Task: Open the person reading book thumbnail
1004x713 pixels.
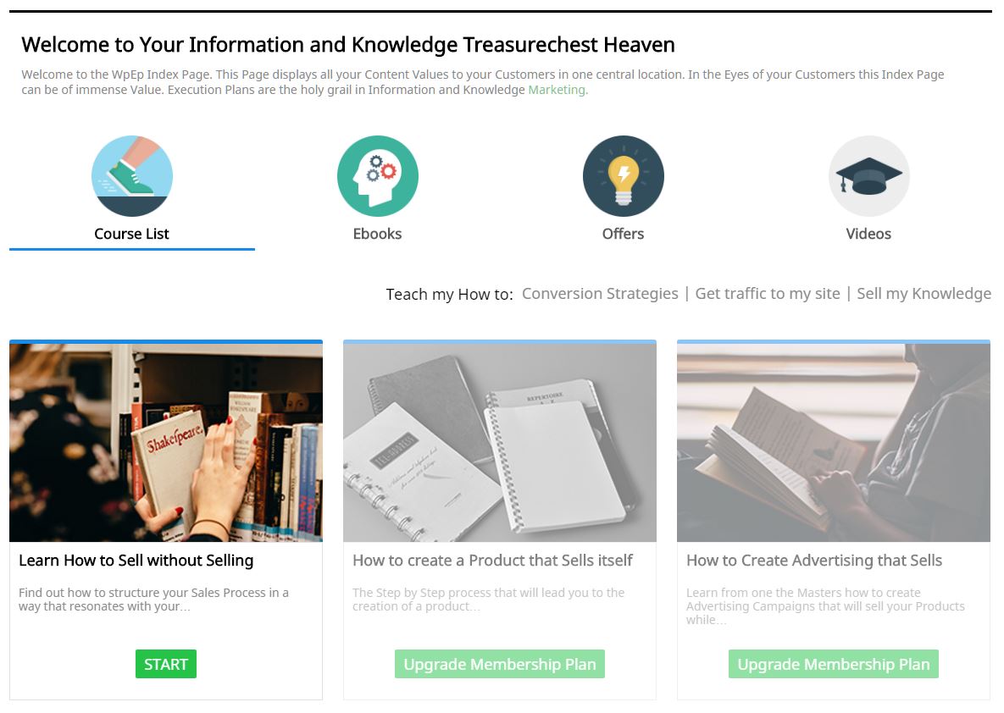Action: [x=834, y=443]
